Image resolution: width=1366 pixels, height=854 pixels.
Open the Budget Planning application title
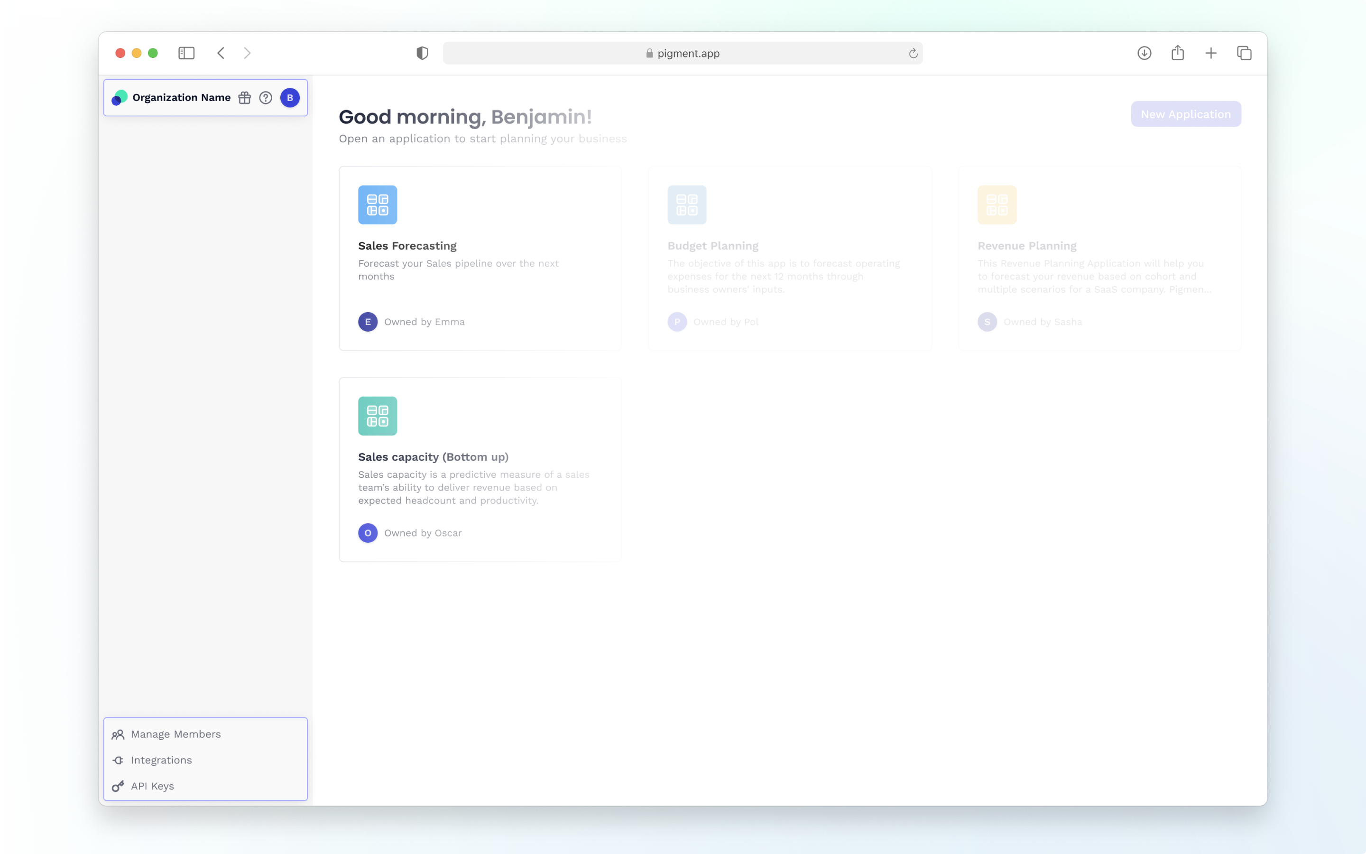(x=713, y=246)
